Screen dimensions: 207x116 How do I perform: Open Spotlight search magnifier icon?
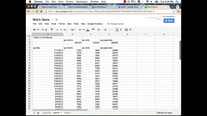point(177,2)
